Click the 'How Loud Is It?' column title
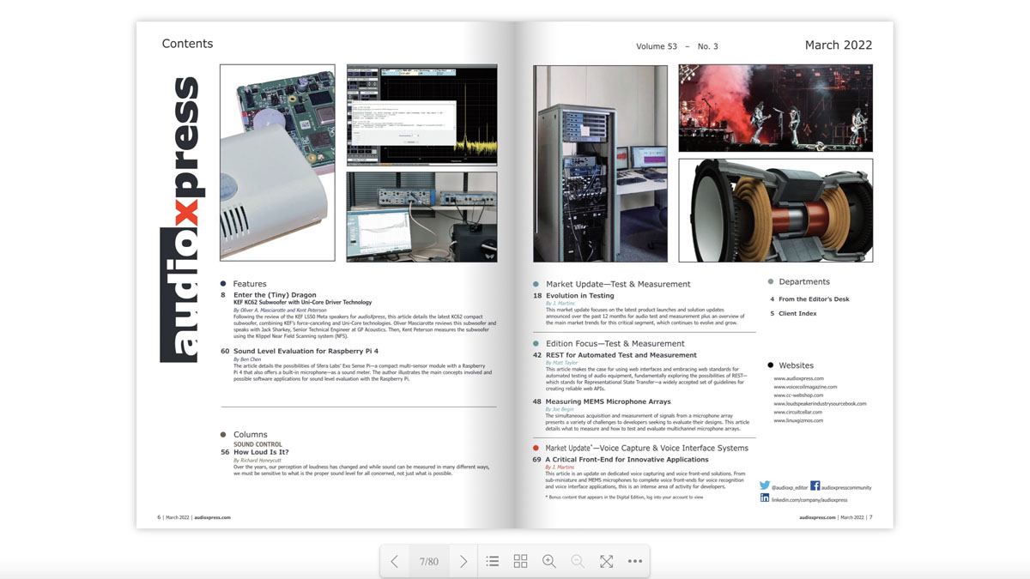1030x579 pixels. coord(261,452)
